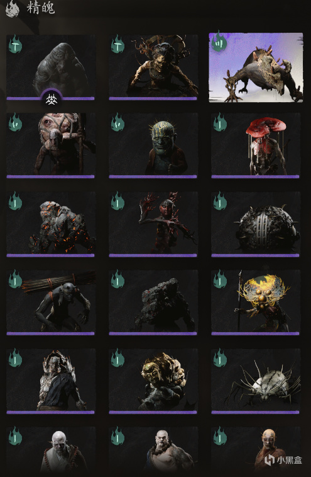
Task: Select the white long-legged spider spirit
Action: click(x=256, y=381)
